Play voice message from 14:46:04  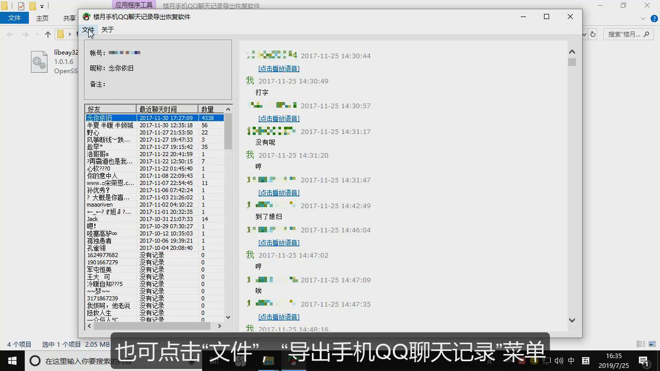point(279,243)
